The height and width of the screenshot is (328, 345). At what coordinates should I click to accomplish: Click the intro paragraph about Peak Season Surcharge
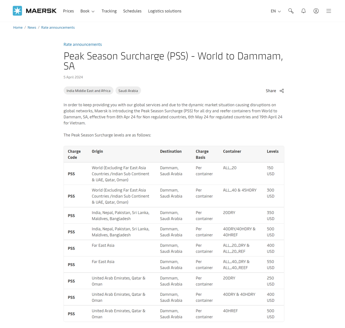pyautogui.click(x=173, y=114)
